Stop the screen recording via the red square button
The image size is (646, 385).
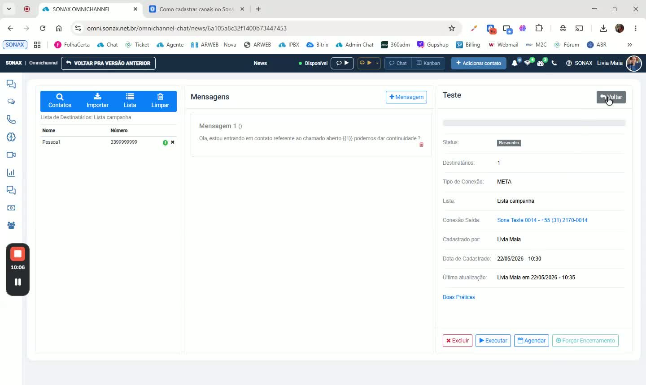[17, 254]
